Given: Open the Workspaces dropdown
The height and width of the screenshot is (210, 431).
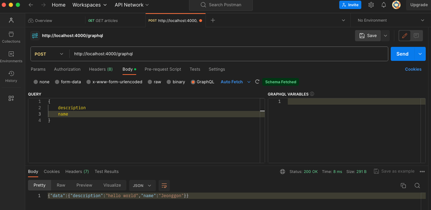Looking at the screenshot, I should point(90,5).
